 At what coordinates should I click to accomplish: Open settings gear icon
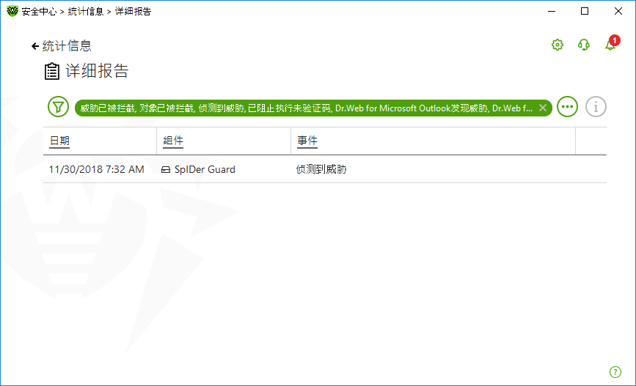(x=558, y=45)
